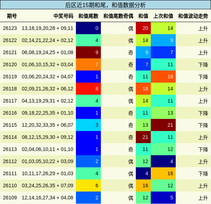The height and width of the screenshot is (204, 211).
Task: Click yellow tail cell 6 for 26110
Action: [88, 185]
